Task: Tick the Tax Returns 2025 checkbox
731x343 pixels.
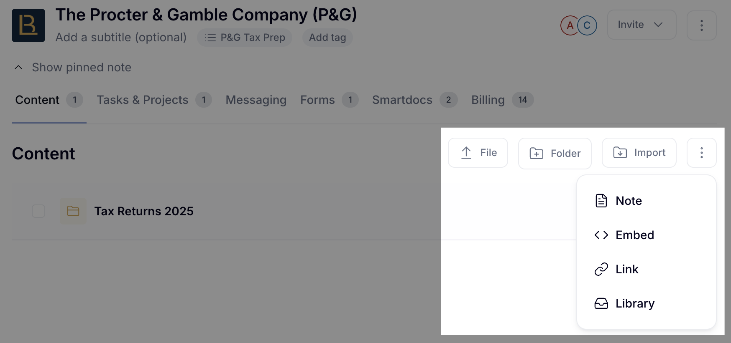Action: click(38, 211)
